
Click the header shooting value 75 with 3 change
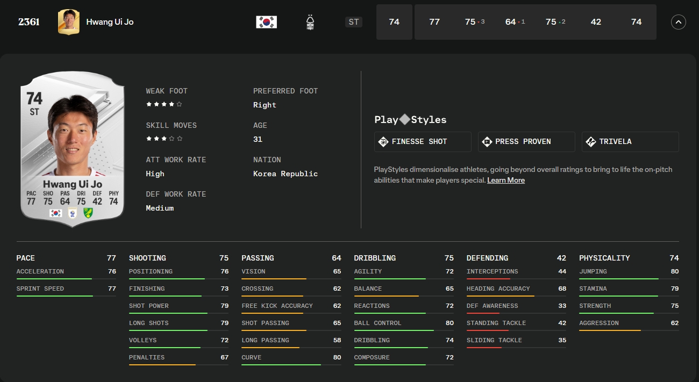[x=475, y=22]
